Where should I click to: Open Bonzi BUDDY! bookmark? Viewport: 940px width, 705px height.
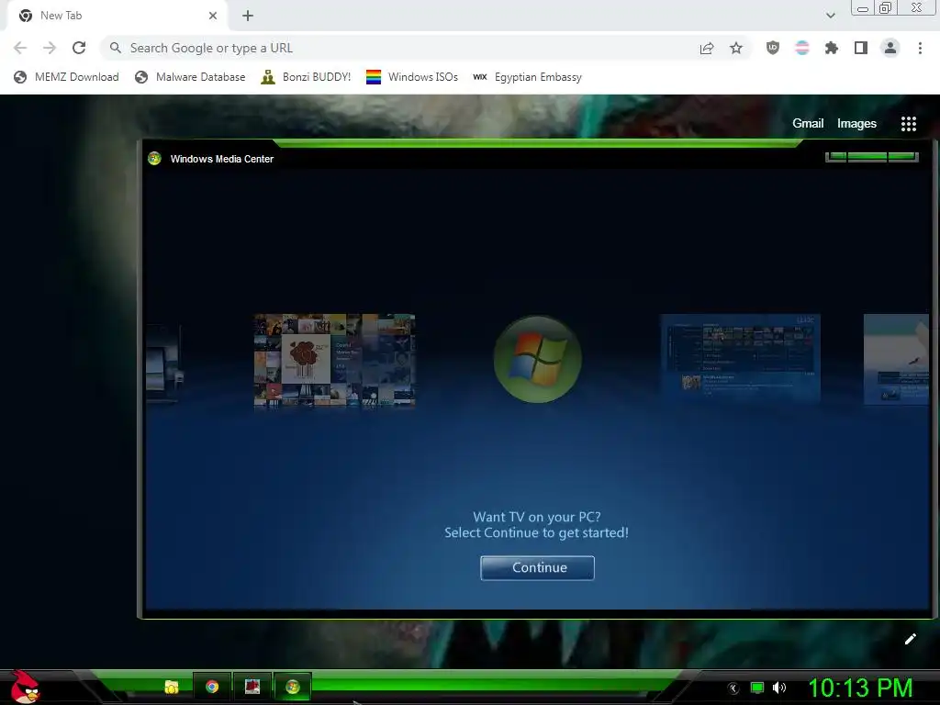tap(306, 77)
